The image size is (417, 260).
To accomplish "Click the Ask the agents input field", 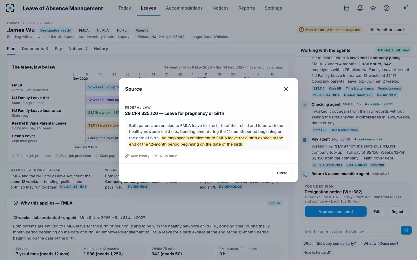I will click(350, 231).
